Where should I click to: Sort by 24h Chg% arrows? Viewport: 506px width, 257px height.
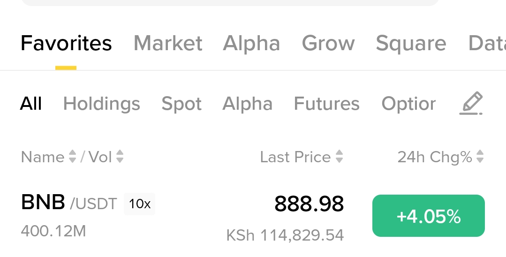480,157
